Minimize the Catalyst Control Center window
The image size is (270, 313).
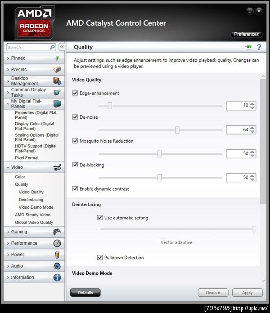[250, 11]
